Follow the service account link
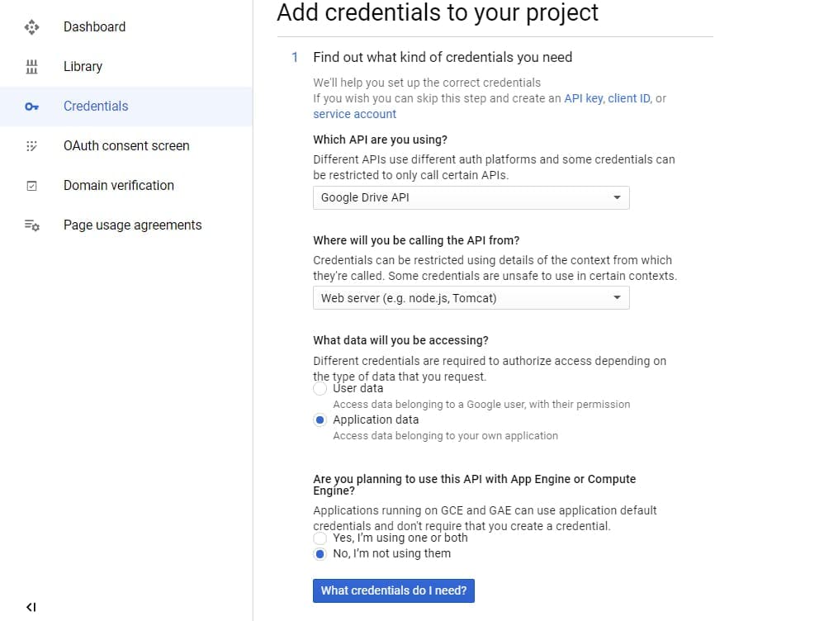The image size is (824, 621). (x=354, y=114)
